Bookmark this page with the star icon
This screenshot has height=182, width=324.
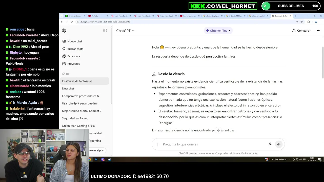point(301,22)
